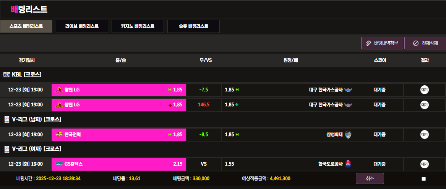Screen dimensions: 446x189
Task: Click the 한국전력 team logo
Action: 59,134
